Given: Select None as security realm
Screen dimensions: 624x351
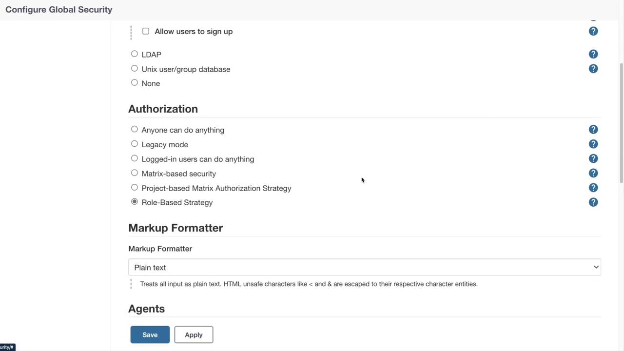Looking at the screenshot, I should click(135, 83).
